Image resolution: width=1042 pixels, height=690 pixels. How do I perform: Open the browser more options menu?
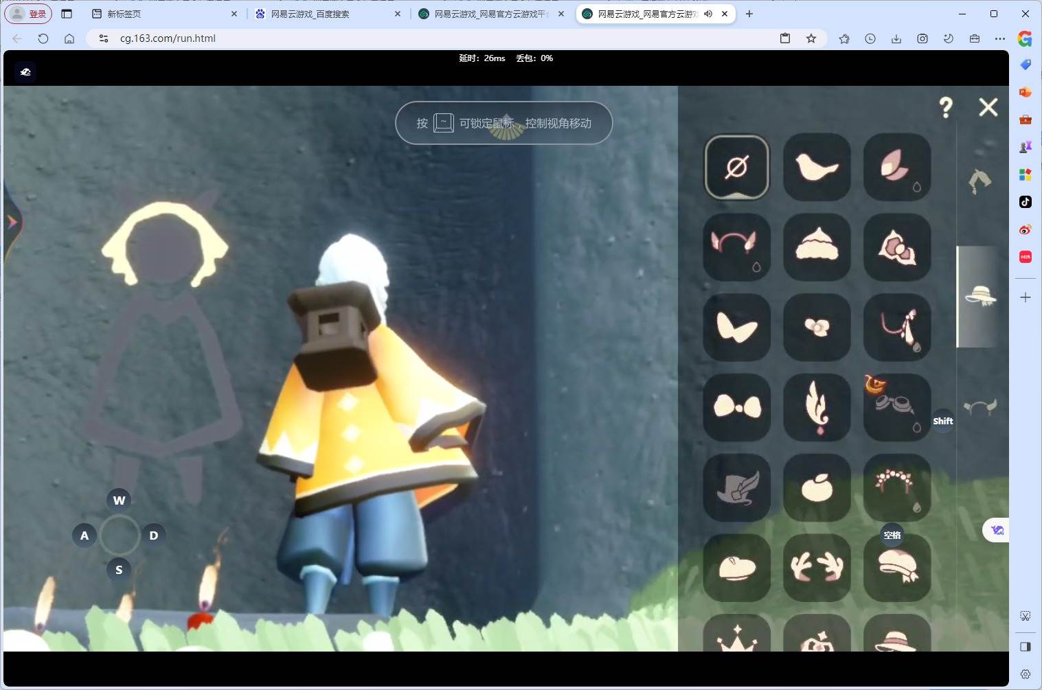(1000, 38)
